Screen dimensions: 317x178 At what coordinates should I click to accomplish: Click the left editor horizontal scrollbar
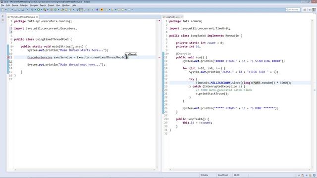pos(85,170)
